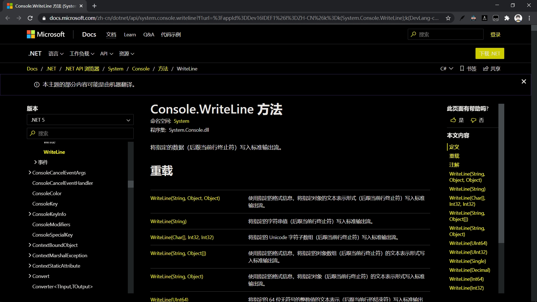Open the .NET 5 version dropdown
Viewport: 537px width, 302px height.
[80, 120]
